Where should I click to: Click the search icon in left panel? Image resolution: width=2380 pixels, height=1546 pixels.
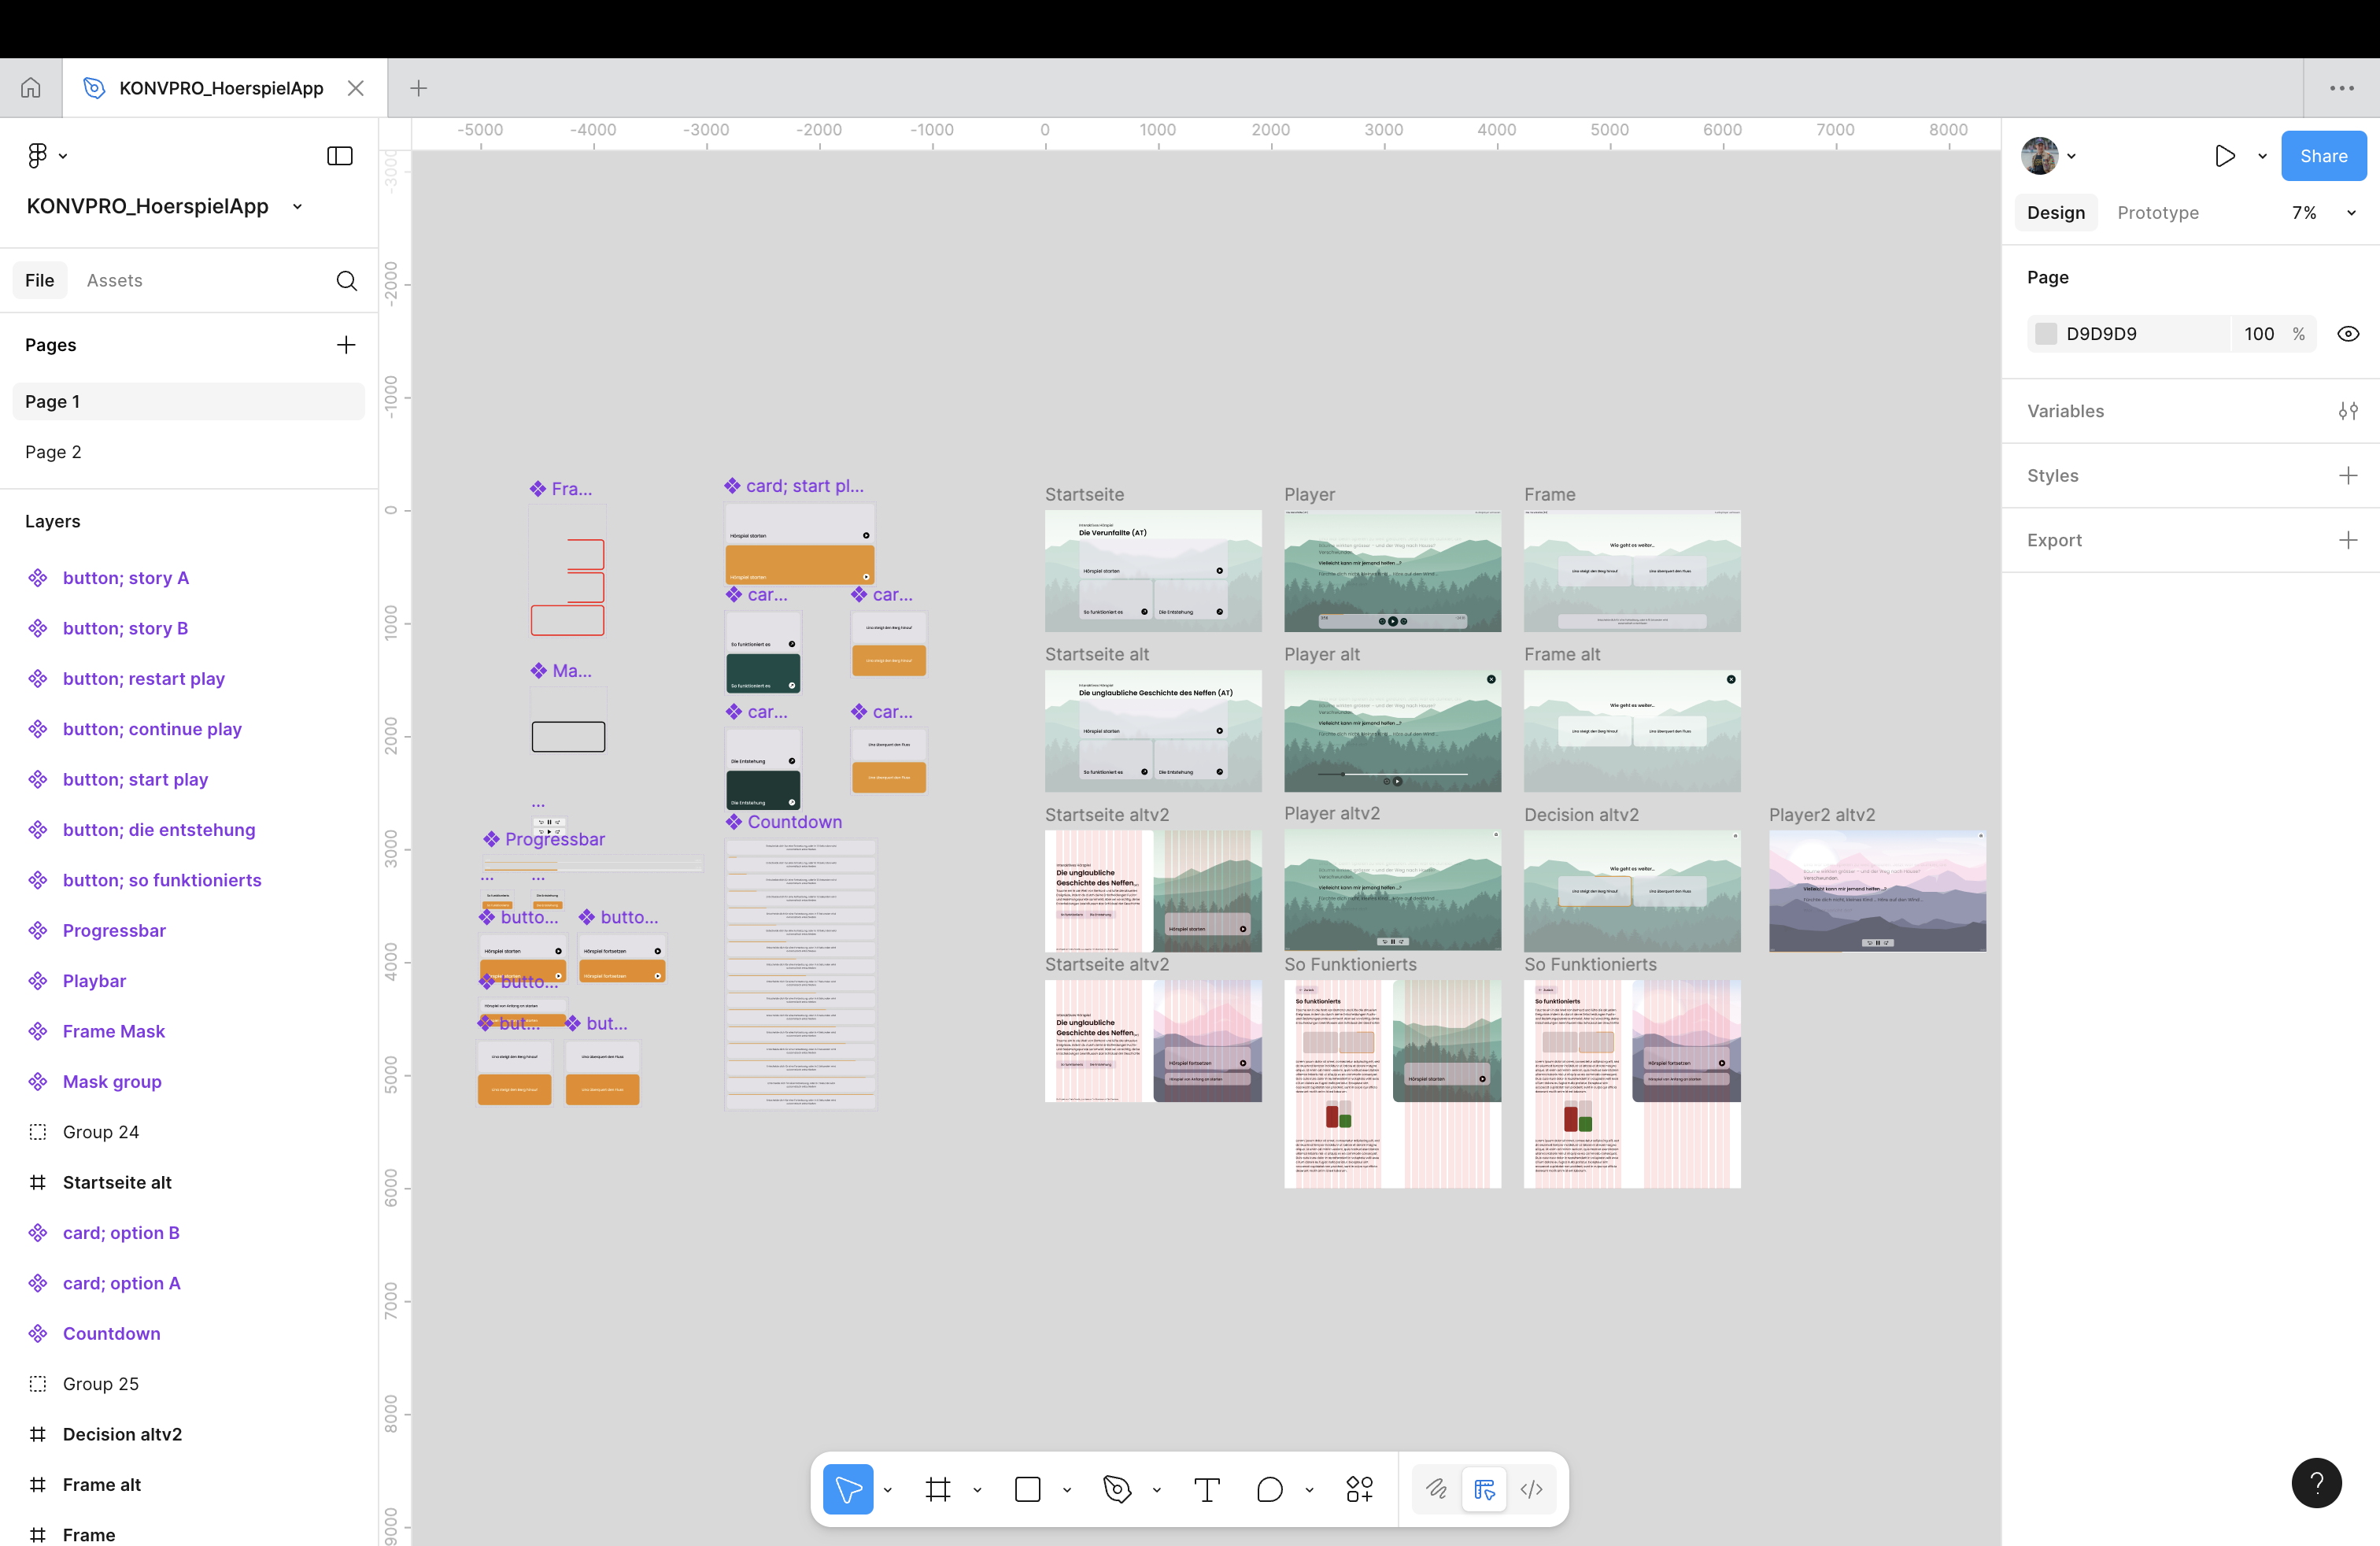[x=346, y=281]
